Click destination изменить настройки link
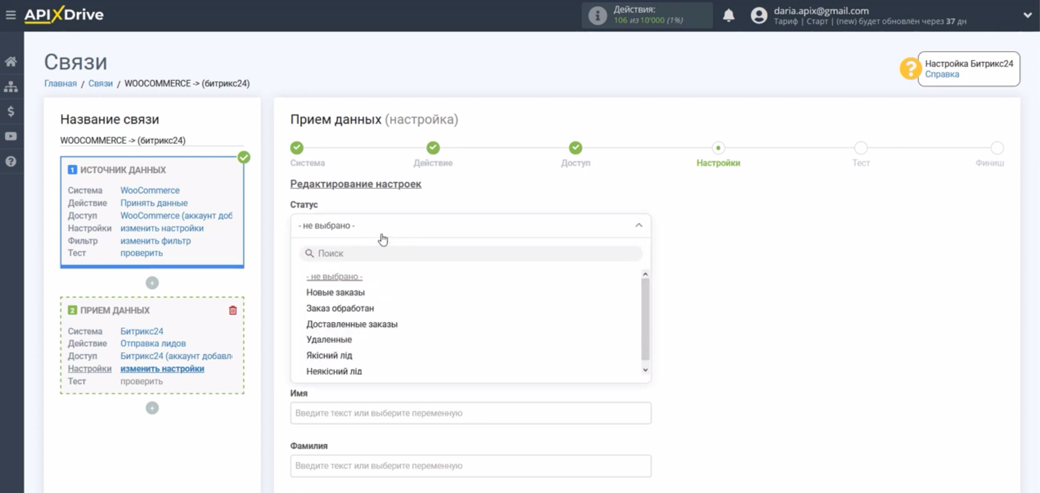The image size is (1040, 493). [x=162, y=369]
